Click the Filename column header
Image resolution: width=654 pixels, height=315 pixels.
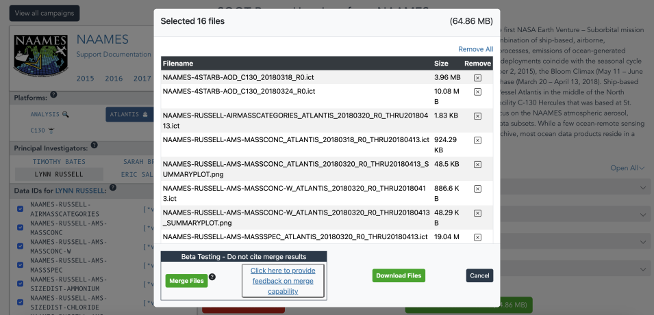pos(177,64)
